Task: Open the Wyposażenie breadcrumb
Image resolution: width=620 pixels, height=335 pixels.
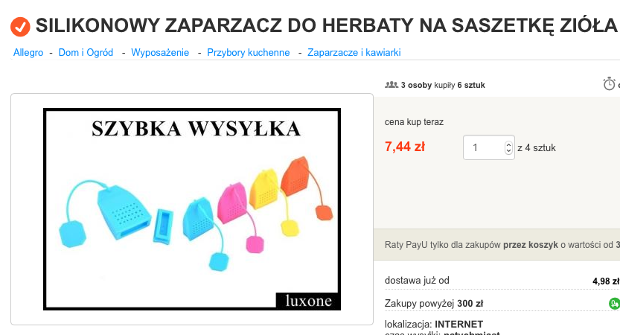Action: pos(160,53)
